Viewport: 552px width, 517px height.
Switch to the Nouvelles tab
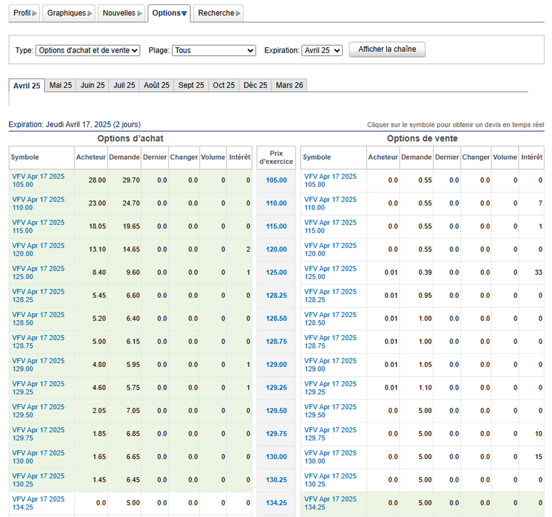click(122, 13)
